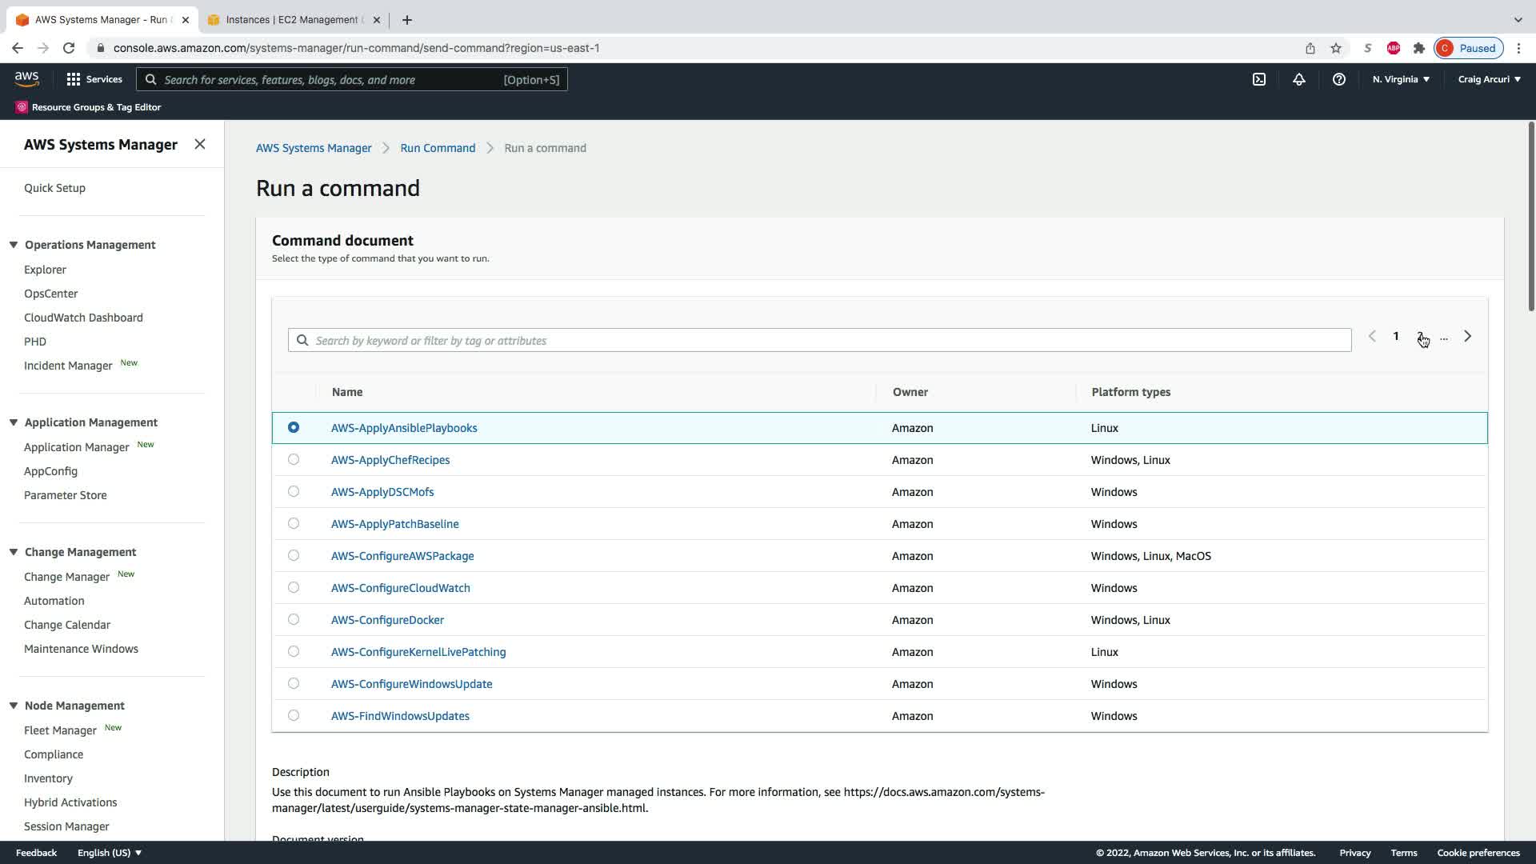
Task: Select AWS-ConfigureDocker radio button
Action: point(294,620)
